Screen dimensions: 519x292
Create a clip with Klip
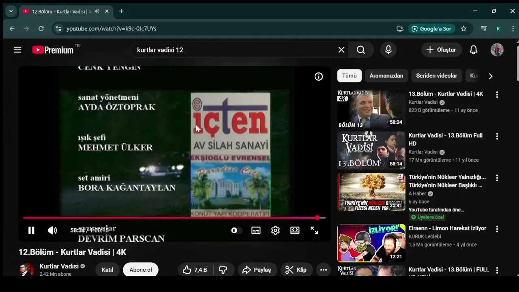point(296,270)
